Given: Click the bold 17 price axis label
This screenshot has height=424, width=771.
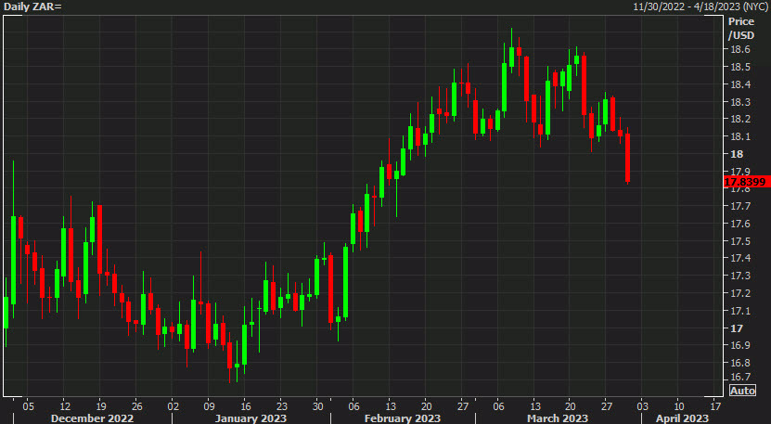Looking at the screenshot, I should pyautogui.click(x=737, y=328).
